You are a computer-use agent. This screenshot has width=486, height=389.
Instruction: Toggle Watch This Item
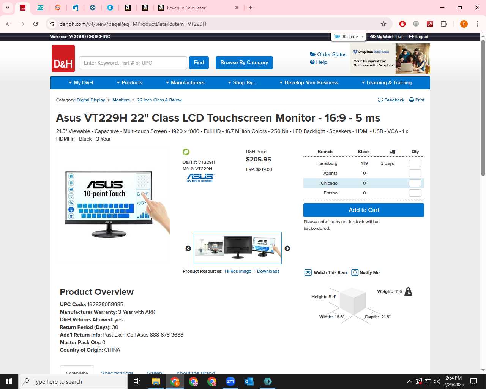click(326, 272)
